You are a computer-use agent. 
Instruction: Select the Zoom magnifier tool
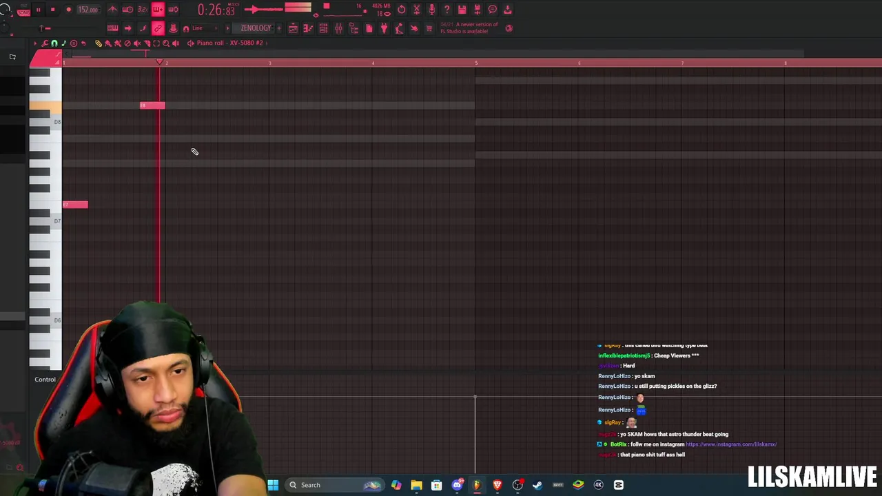(x=166, y=43)
